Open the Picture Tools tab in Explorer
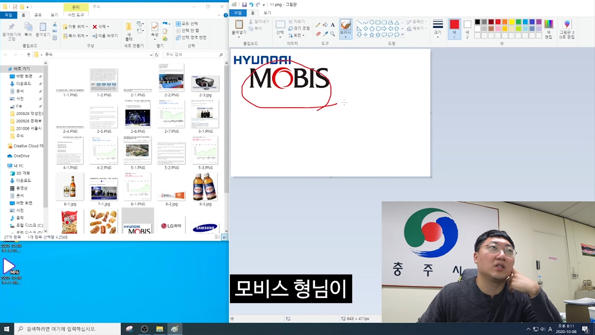This screenshot has height=335, width=595. [76, 15]
